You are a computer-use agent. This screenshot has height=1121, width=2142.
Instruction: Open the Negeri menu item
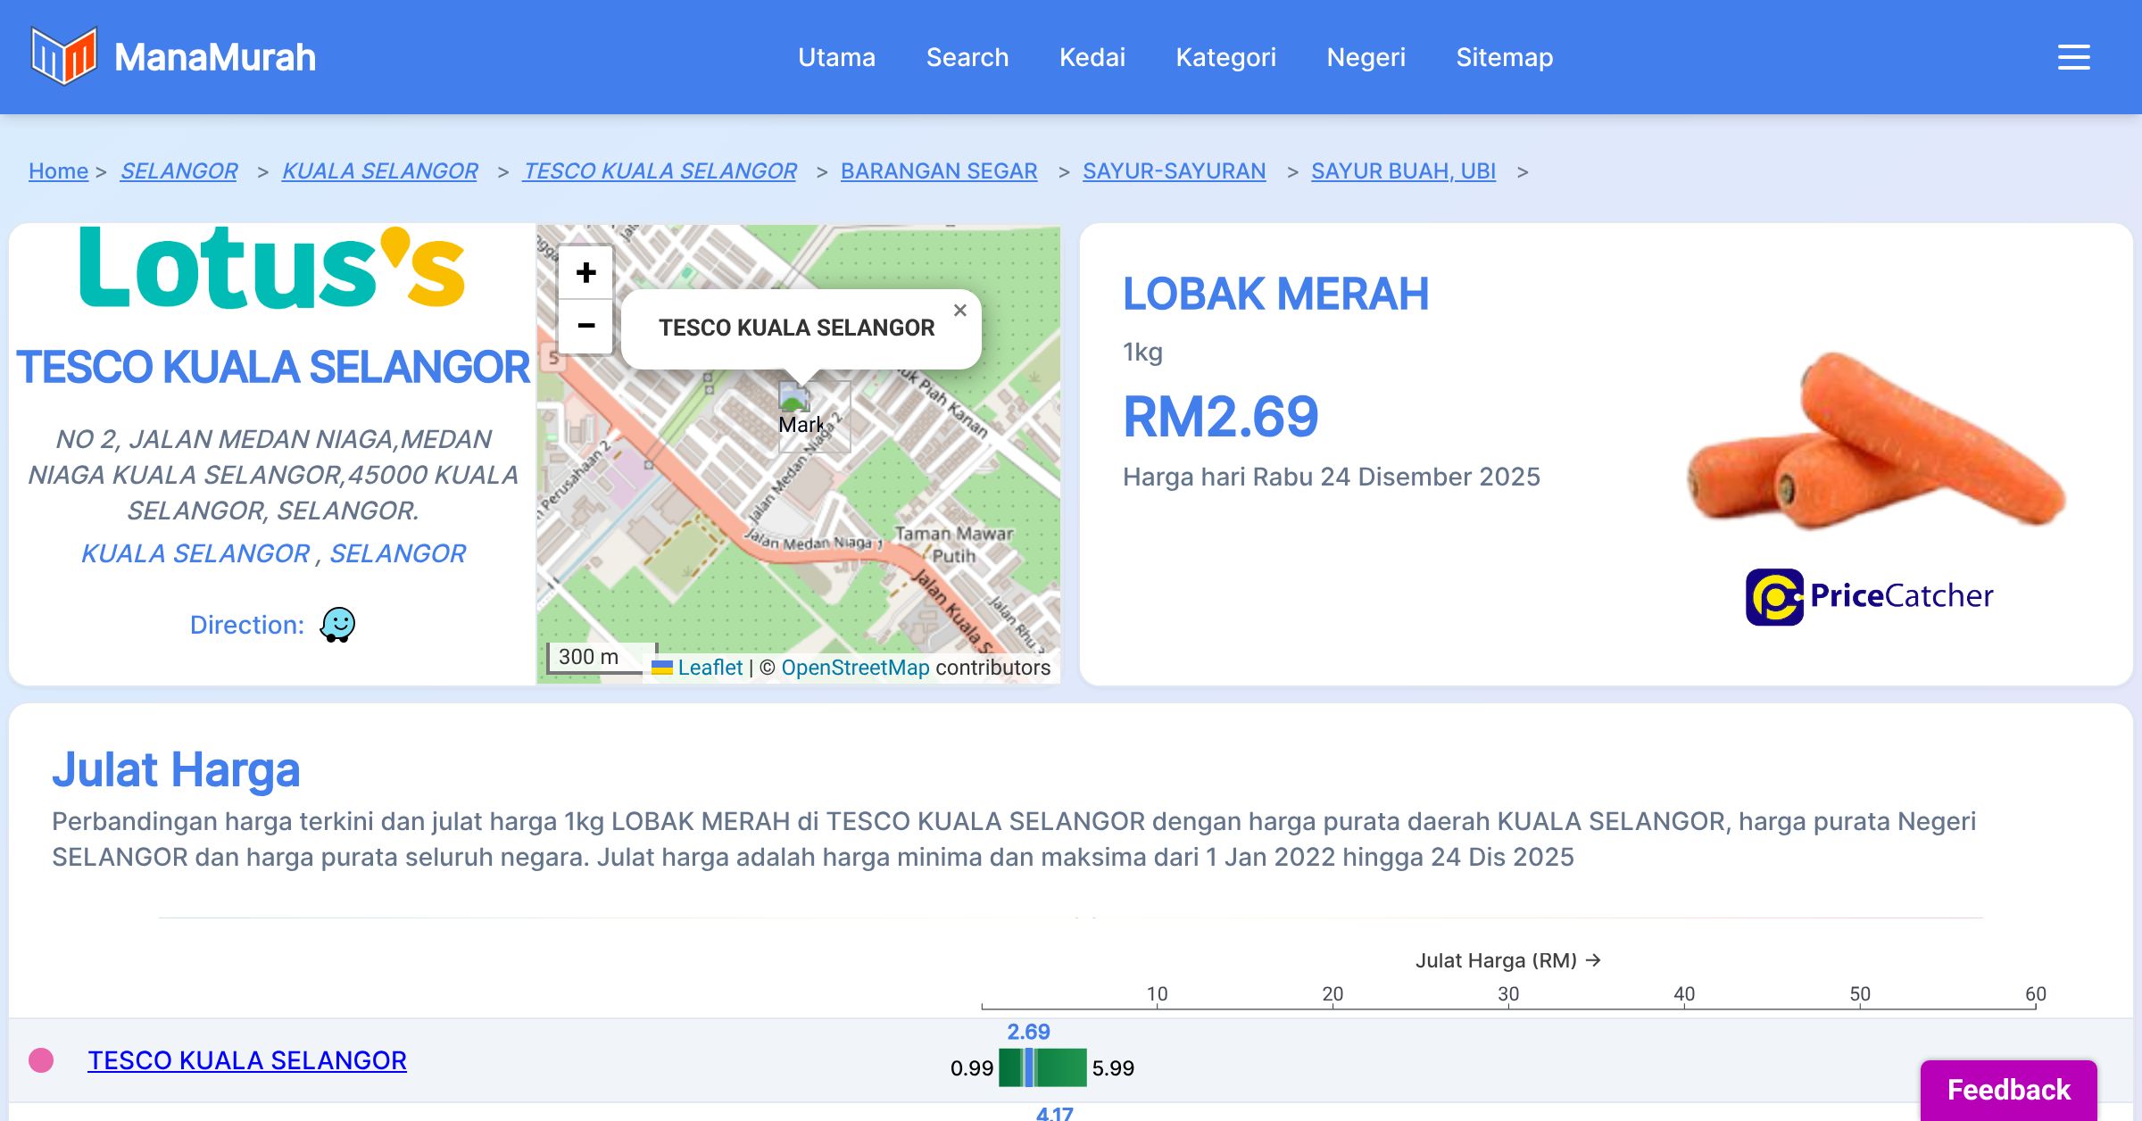pos(1366,57)
